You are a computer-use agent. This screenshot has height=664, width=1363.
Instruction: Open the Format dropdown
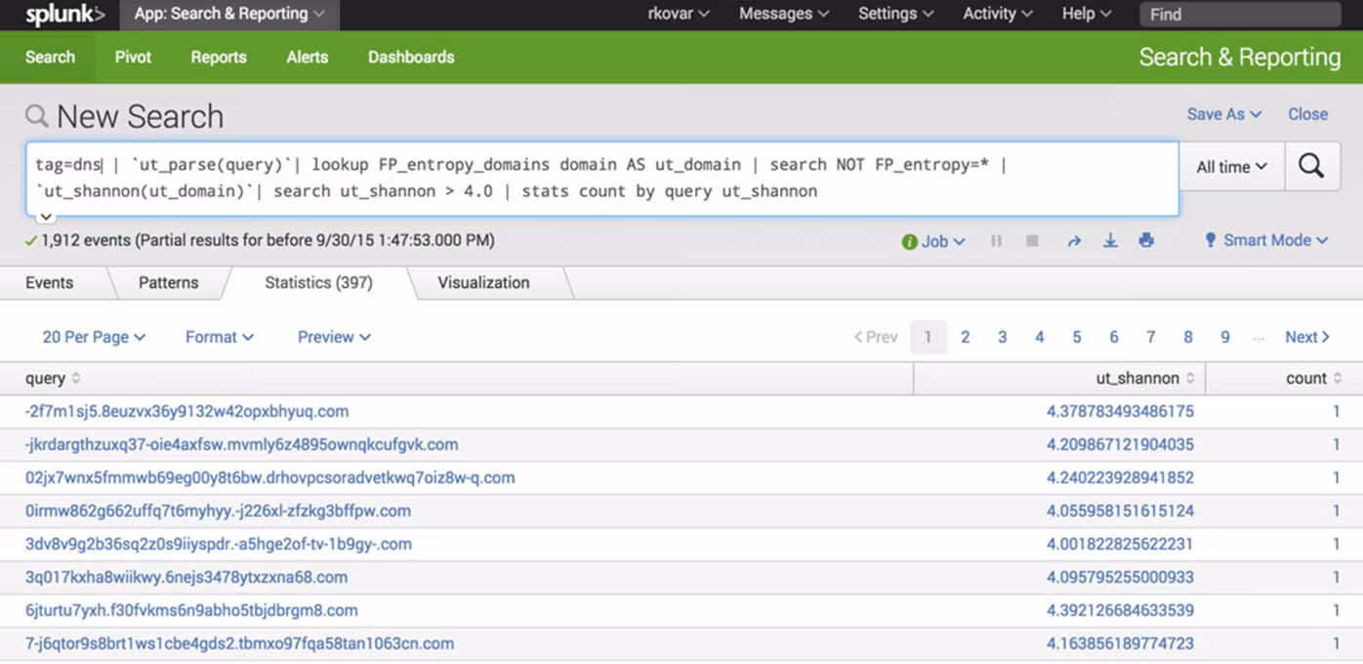click(x=218, y=336)
